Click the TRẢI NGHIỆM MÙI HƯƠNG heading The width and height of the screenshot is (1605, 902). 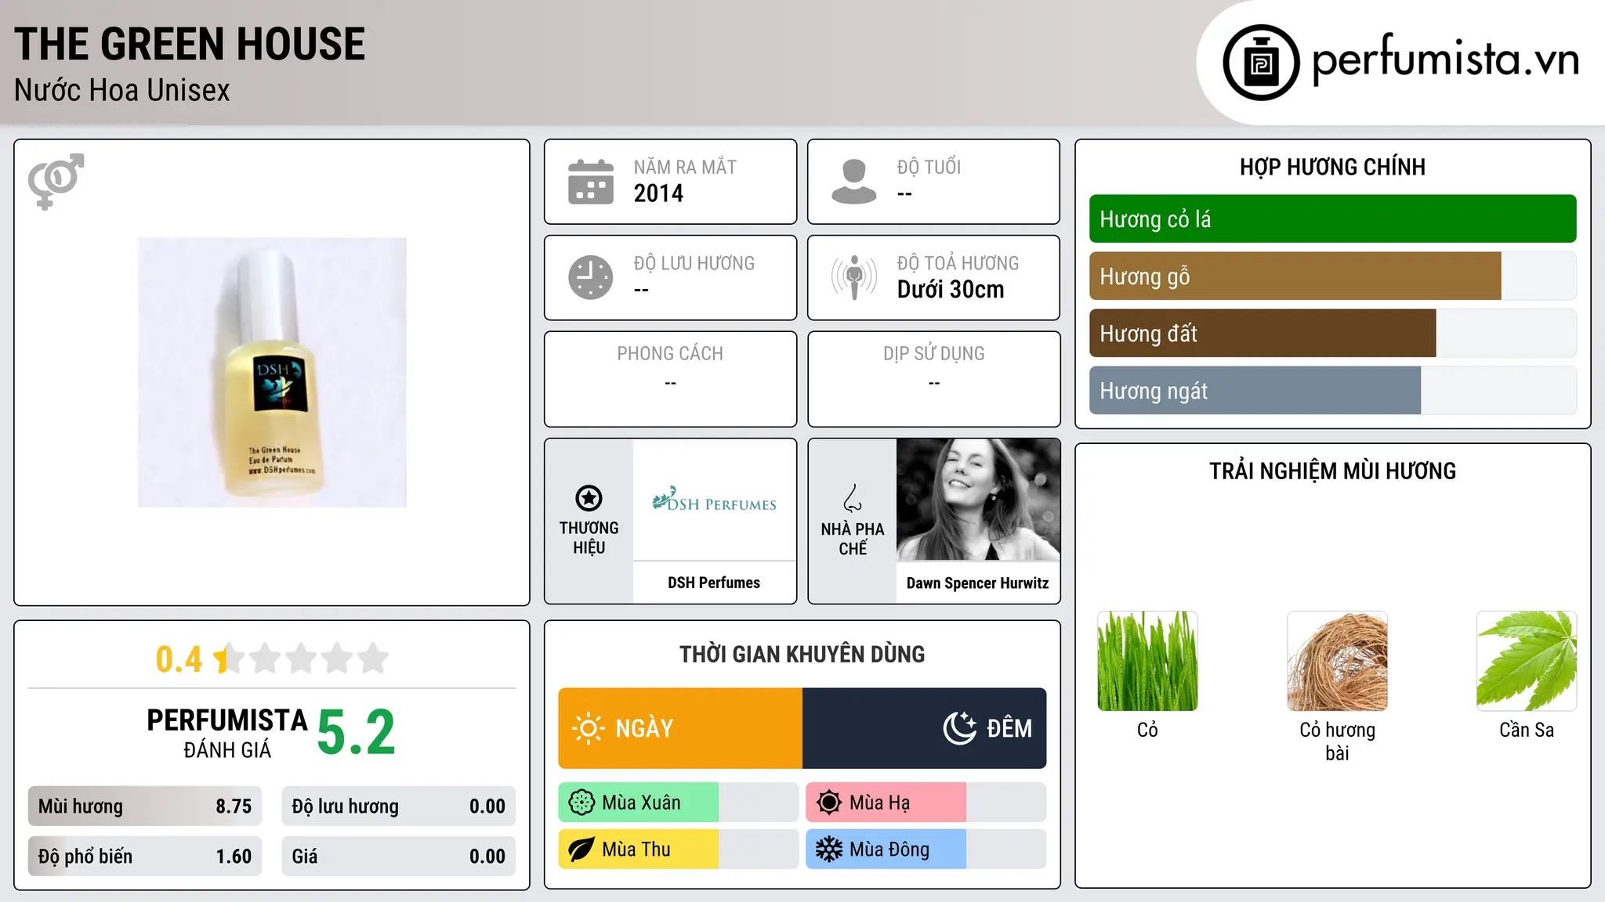pos(1332,471)
